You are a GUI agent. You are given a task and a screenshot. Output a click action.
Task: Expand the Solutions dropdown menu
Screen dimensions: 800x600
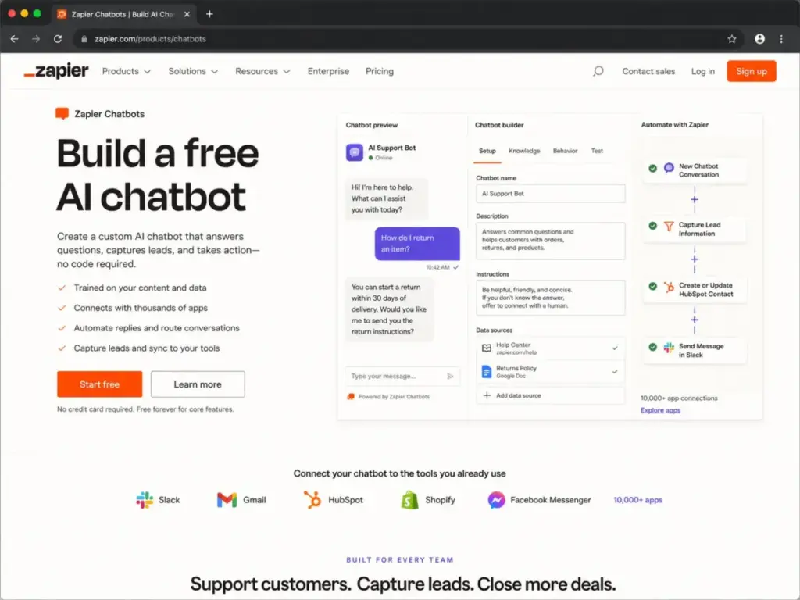tap(193, 71)
